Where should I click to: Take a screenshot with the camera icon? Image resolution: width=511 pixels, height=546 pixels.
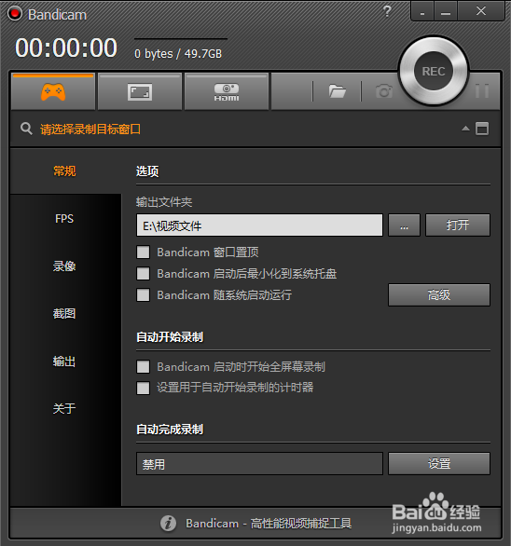[x=384, y=91]
